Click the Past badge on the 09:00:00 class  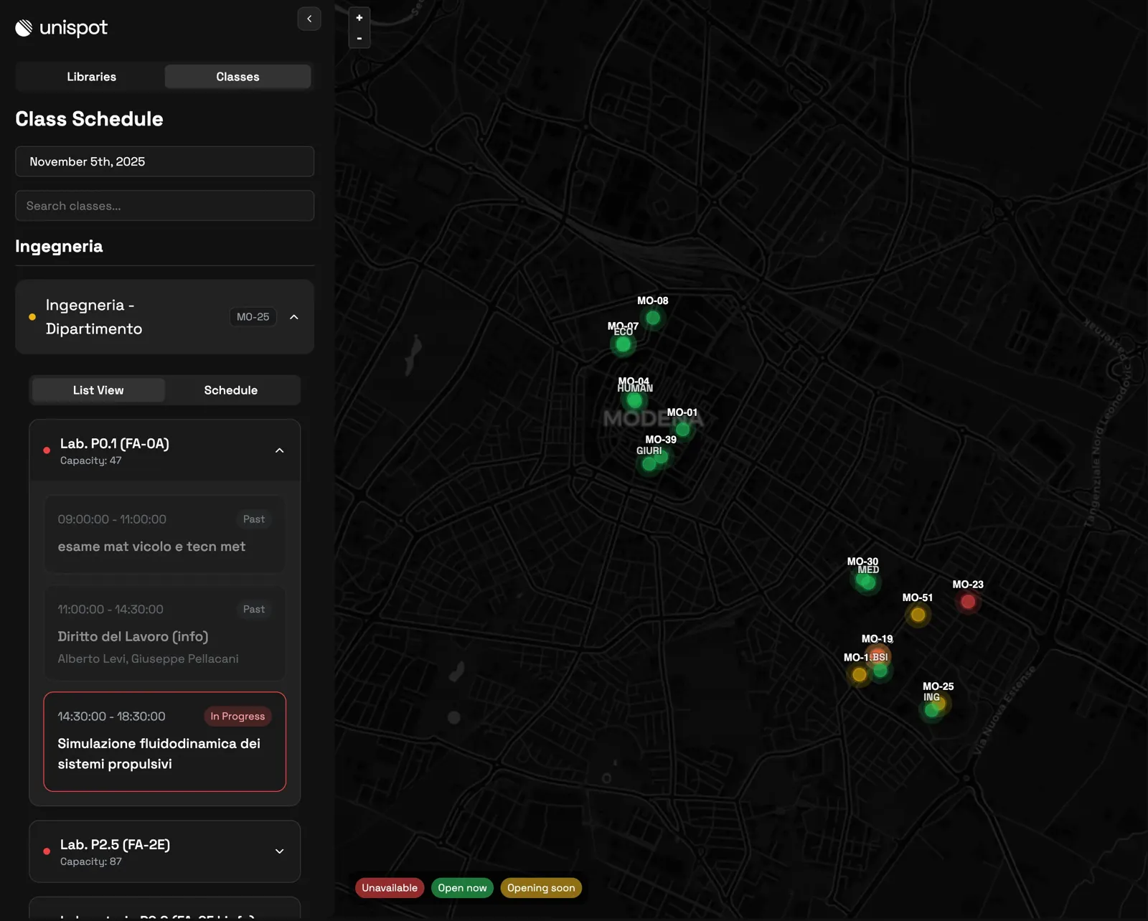(253, 519)
